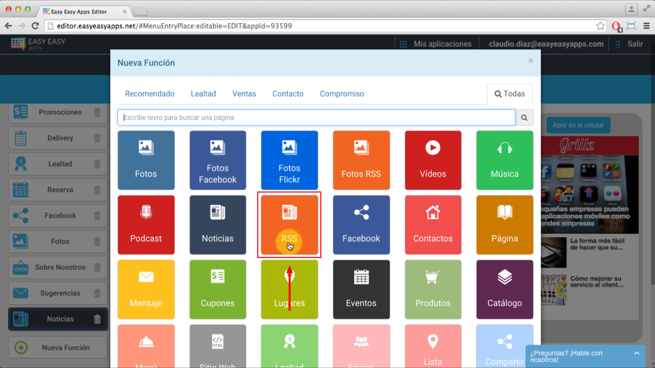The image size is (655, 368).
Task: Click the Lugares function tile
Action: coord(289,289)
